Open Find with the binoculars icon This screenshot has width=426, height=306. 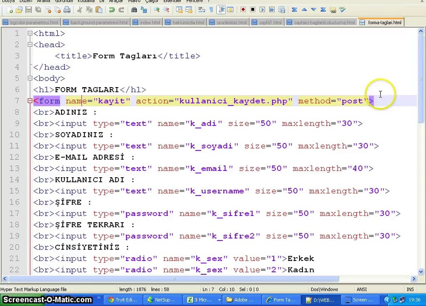tap(134, 10)
